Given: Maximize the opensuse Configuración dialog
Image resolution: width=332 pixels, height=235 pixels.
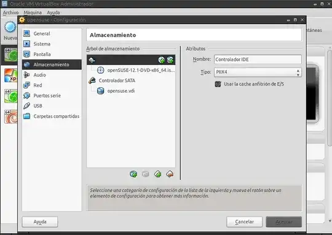Looking at the screenshot, I should point(295,20).
